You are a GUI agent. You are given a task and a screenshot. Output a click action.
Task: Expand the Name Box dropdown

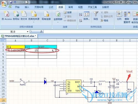coord(28,32)
